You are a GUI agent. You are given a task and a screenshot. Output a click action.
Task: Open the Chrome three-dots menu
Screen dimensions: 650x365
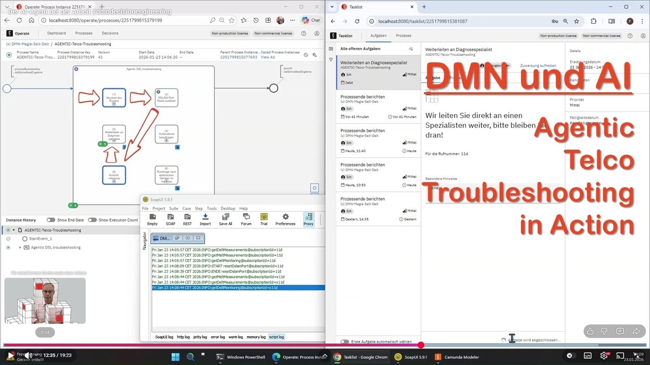coord(642,21)
